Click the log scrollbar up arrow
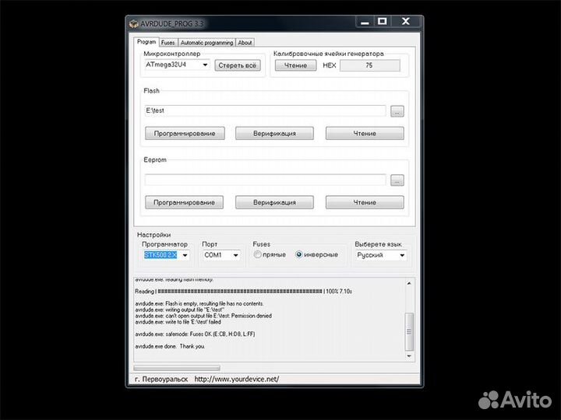The image size is (561, 420). (x=409, y=283)
